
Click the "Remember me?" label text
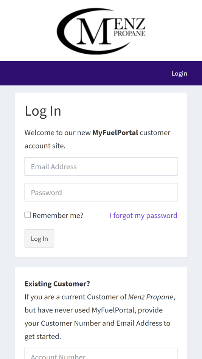(58, 215)
